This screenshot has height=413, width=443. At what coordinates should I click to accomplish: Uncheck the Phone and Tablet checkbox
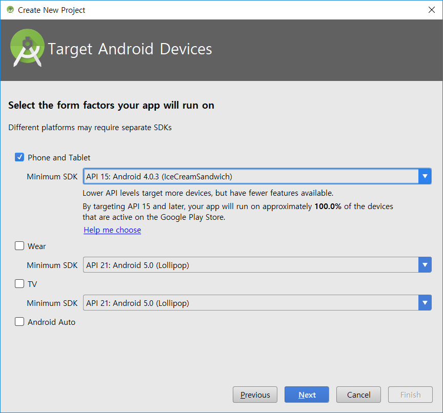pos(19,157)
